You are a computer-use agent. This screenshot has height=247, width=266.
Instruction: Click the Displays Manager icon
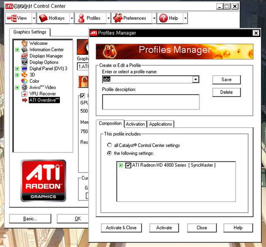tap(25, 56)
